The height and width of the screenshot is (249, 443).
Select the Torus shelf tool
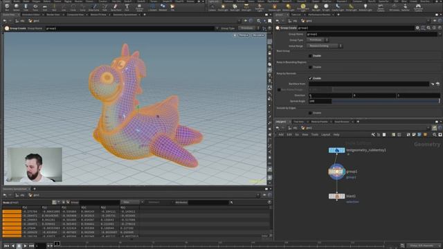35,8
